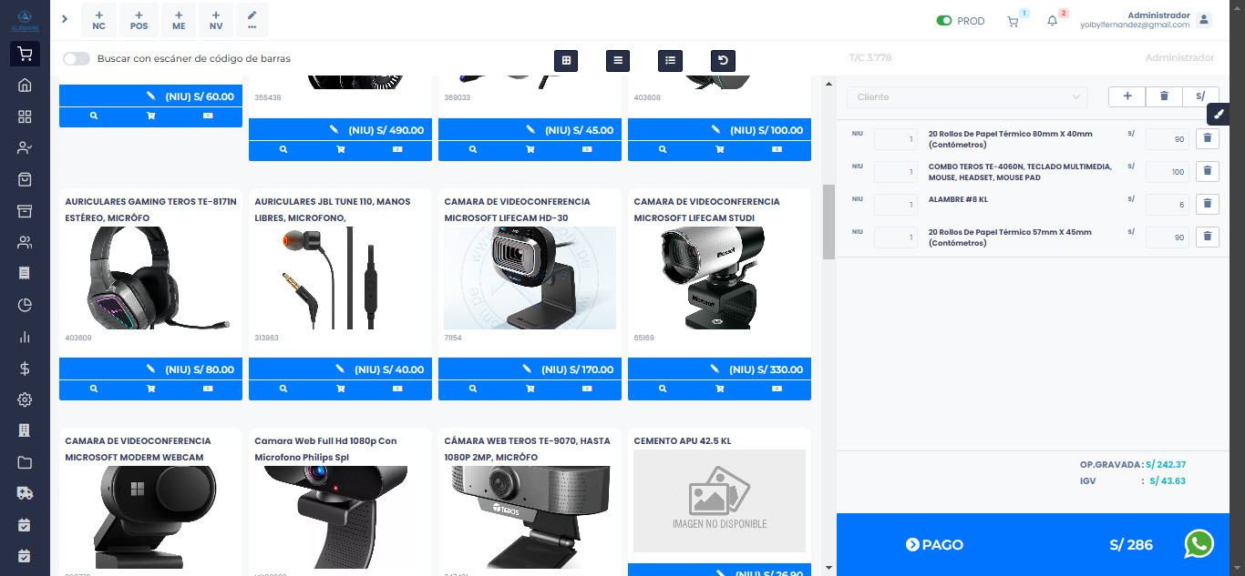1245x576 pixels.
Task: Edit price field of COMBO TEROS item
Action: point(1167,171)
